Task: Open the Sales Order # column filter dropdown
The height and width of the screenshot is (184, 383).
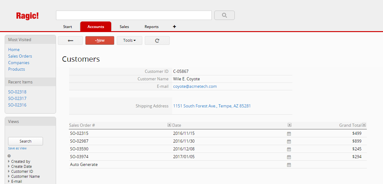Action: coord(169,125)
